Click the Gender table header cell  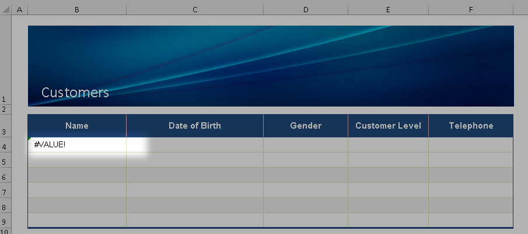(x=305, y=126)
